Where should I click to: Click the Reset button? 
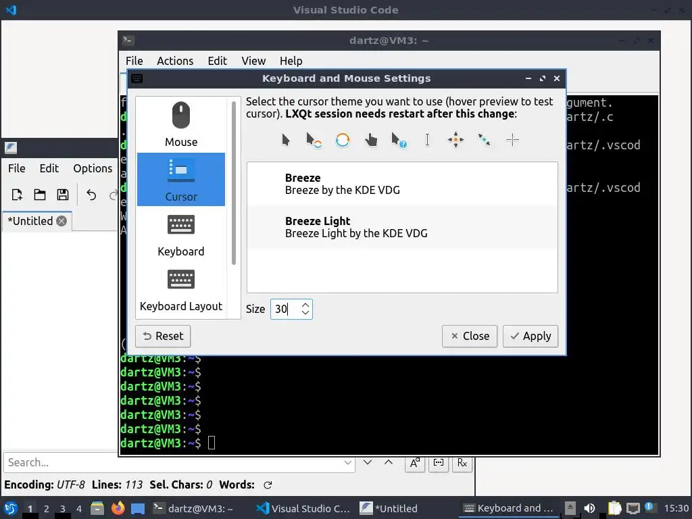point(163,337)
